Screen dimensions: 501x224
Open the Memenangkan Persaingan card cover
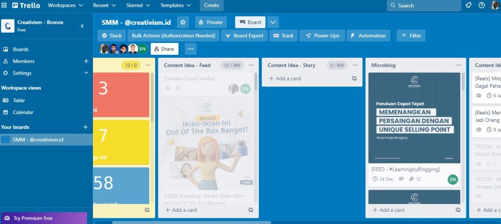point(414,118)
